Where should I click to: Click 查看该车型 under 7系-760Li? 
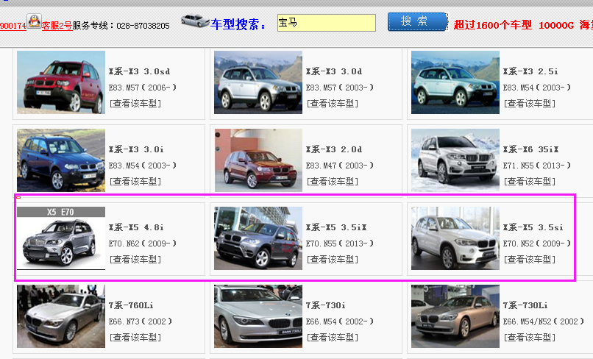click(x=135, y=338)
